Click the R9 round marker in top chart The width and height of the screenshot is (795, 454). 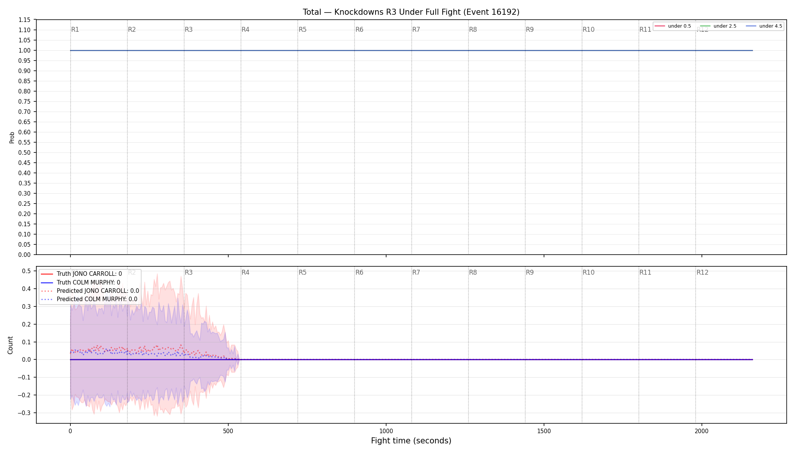(x=530, y=30)
